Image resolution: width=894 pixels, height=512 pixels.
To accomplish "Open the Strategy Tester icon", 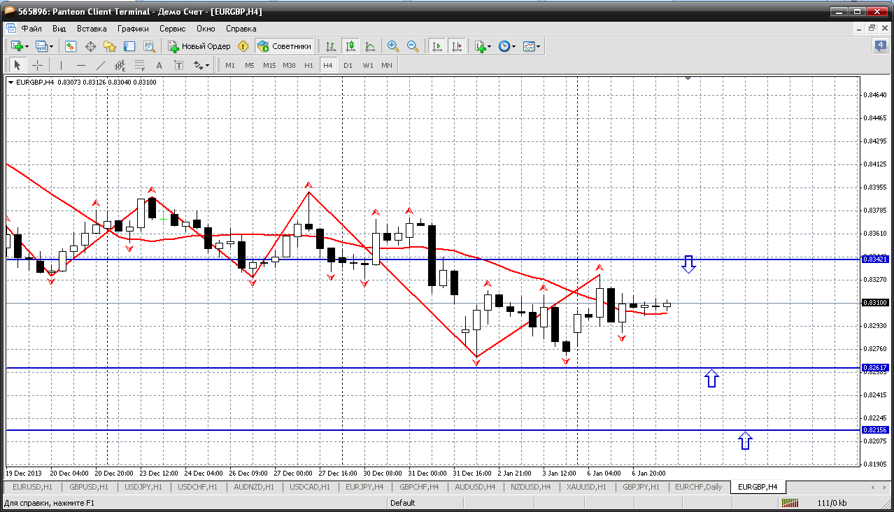I will tap(149, 46).
